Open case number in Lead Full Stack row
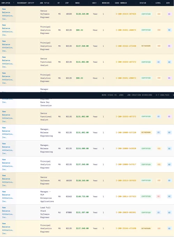This screenshot has height=237, width=174. (x=126, y=213)
